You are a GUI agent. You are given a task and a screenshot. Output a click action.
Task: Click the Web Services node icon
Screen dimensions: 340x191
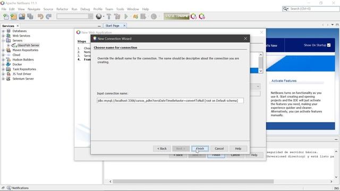coord(8,36)
